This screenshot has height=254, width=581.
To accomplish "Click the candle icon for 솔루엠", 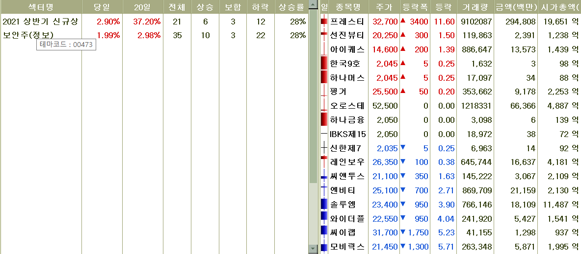I will [324, 205].
